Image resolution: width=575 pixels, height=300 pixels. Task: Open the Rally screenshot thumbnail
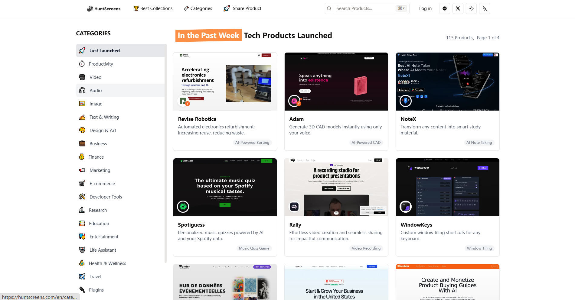336,187
